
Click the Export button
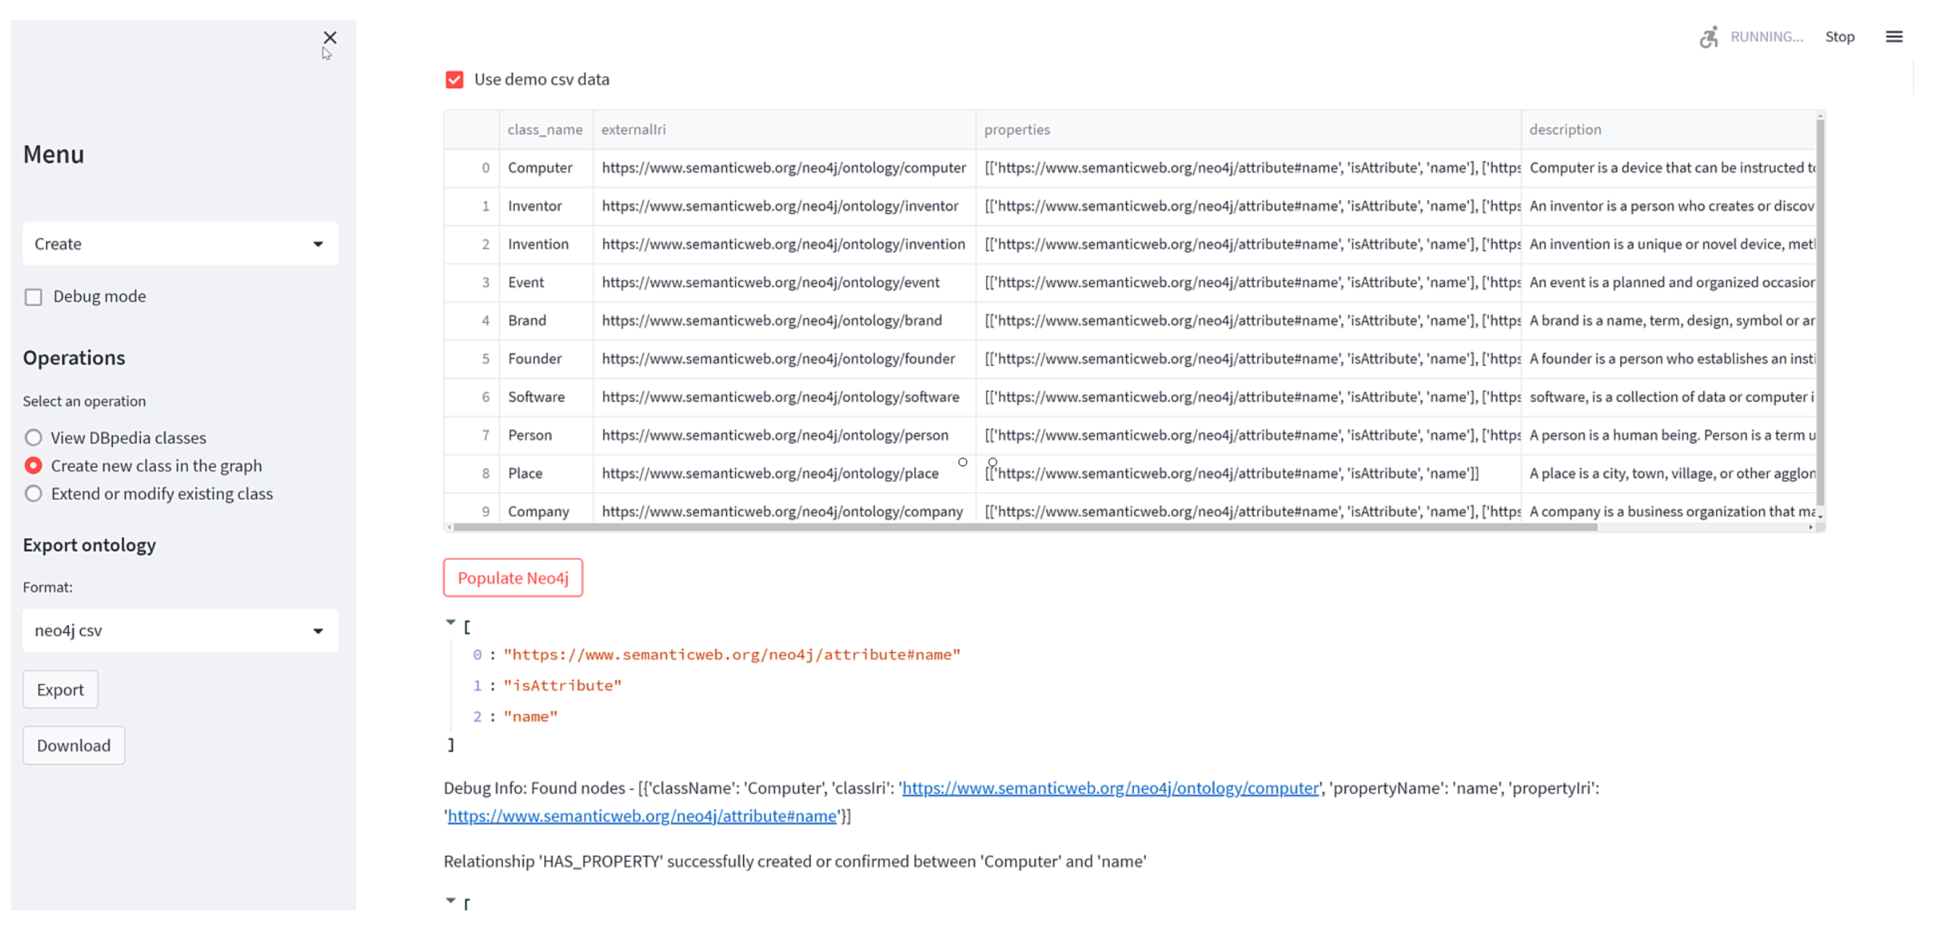[60, 689]
